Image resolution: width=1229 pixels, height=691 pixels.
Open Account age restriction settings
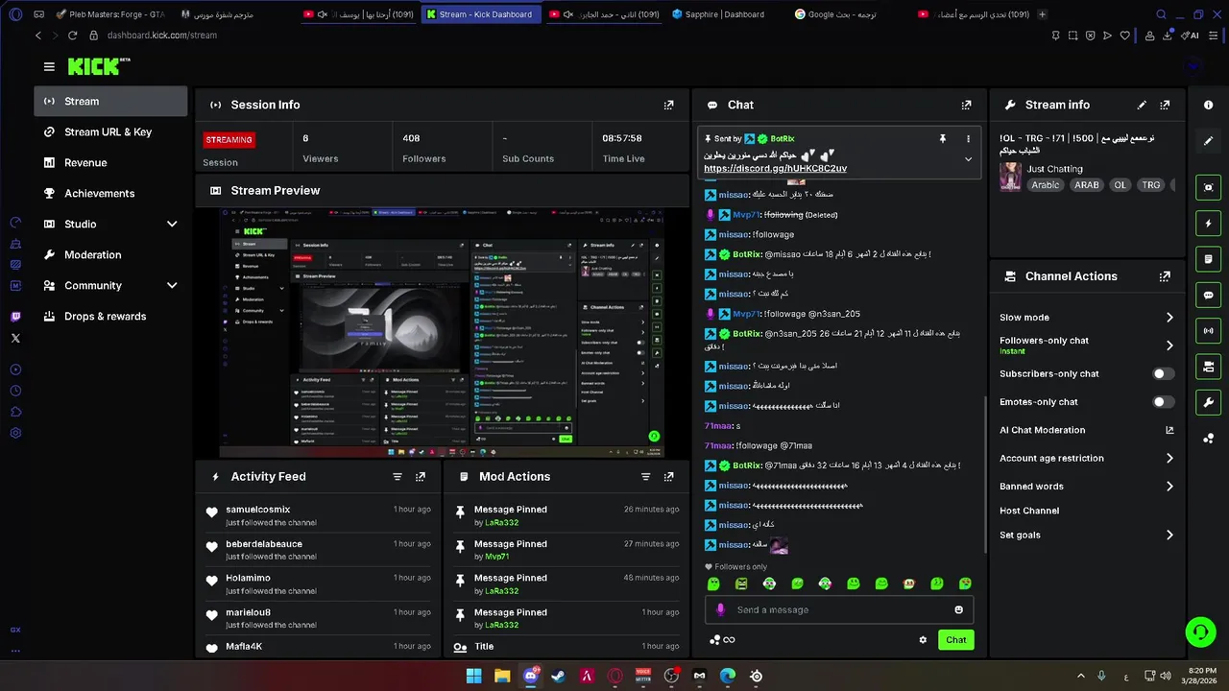[x=1086, y=459]
